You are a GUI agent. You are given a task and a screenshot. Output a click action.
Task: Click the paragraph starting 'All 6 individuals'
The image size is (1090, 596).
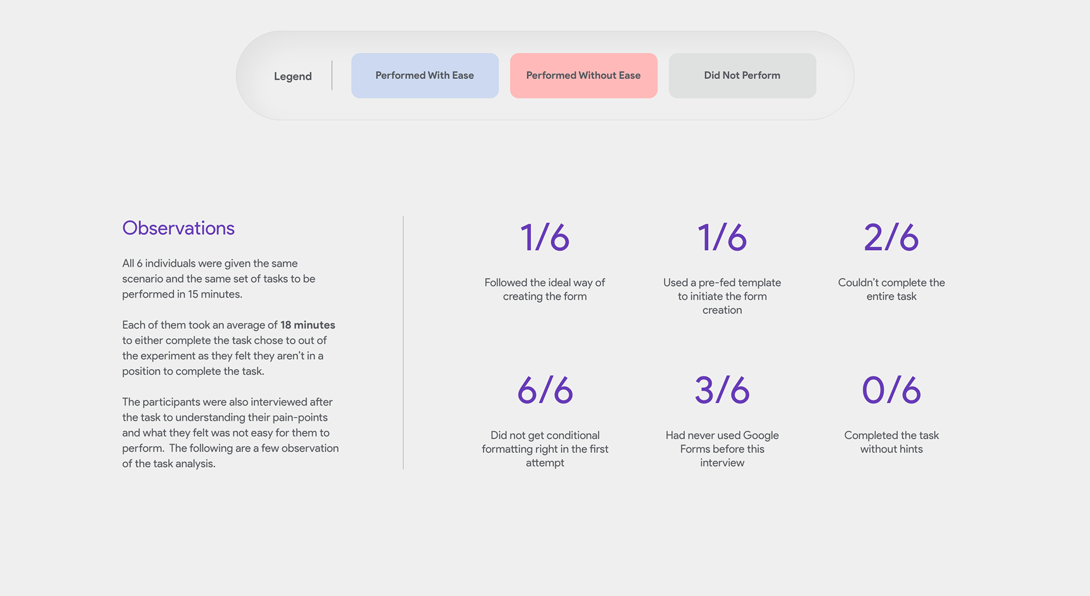coord(219,278)
